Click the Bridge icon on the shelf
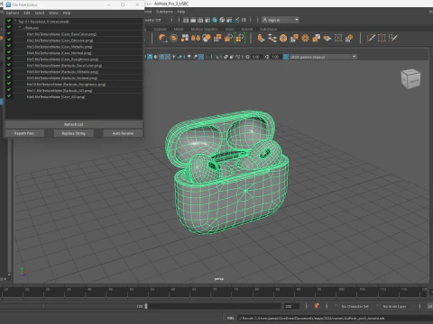This screenshot has width=433, height=324. click(272, 38)
